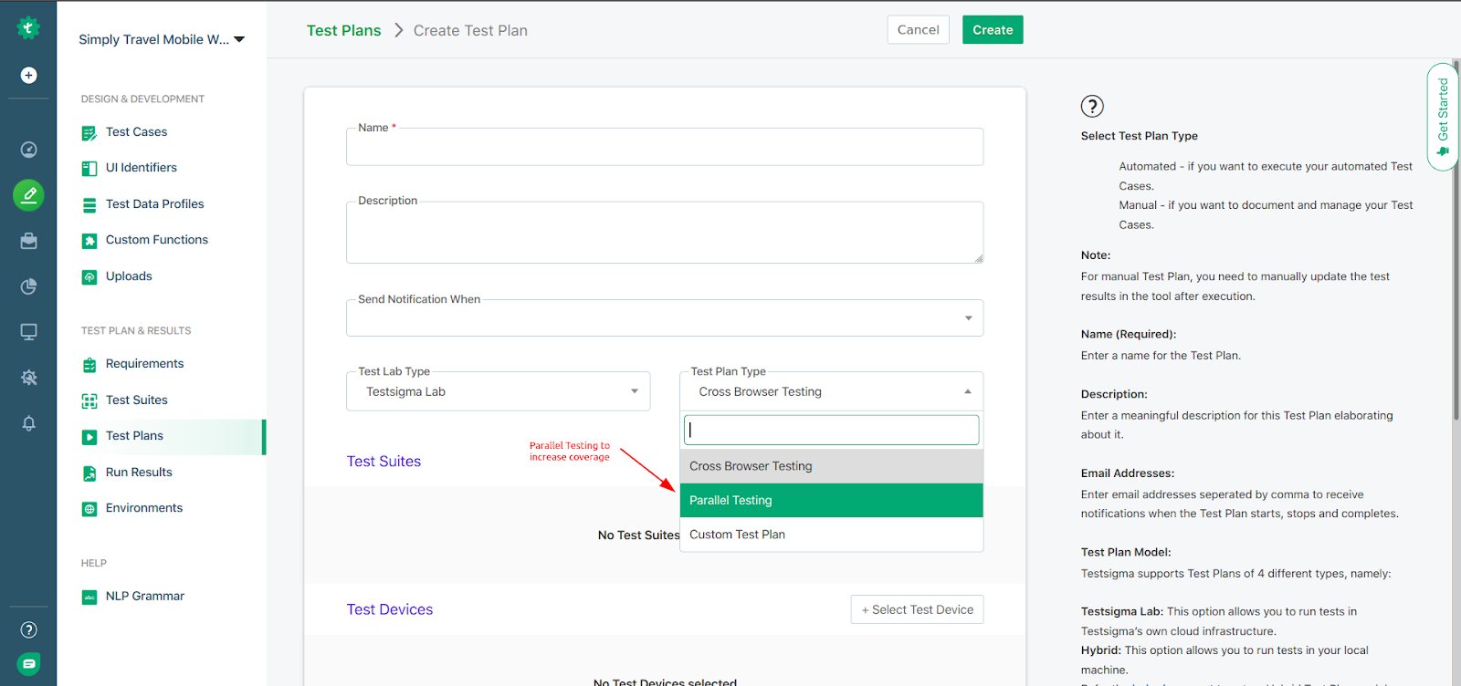Open Uploads in sidebar
1461x686 pixels.
[x=129, y=276]
